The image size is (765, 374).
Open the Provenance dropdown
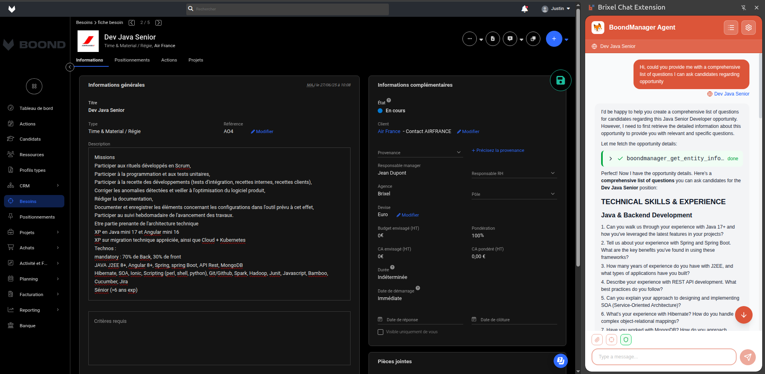point(458,152)
